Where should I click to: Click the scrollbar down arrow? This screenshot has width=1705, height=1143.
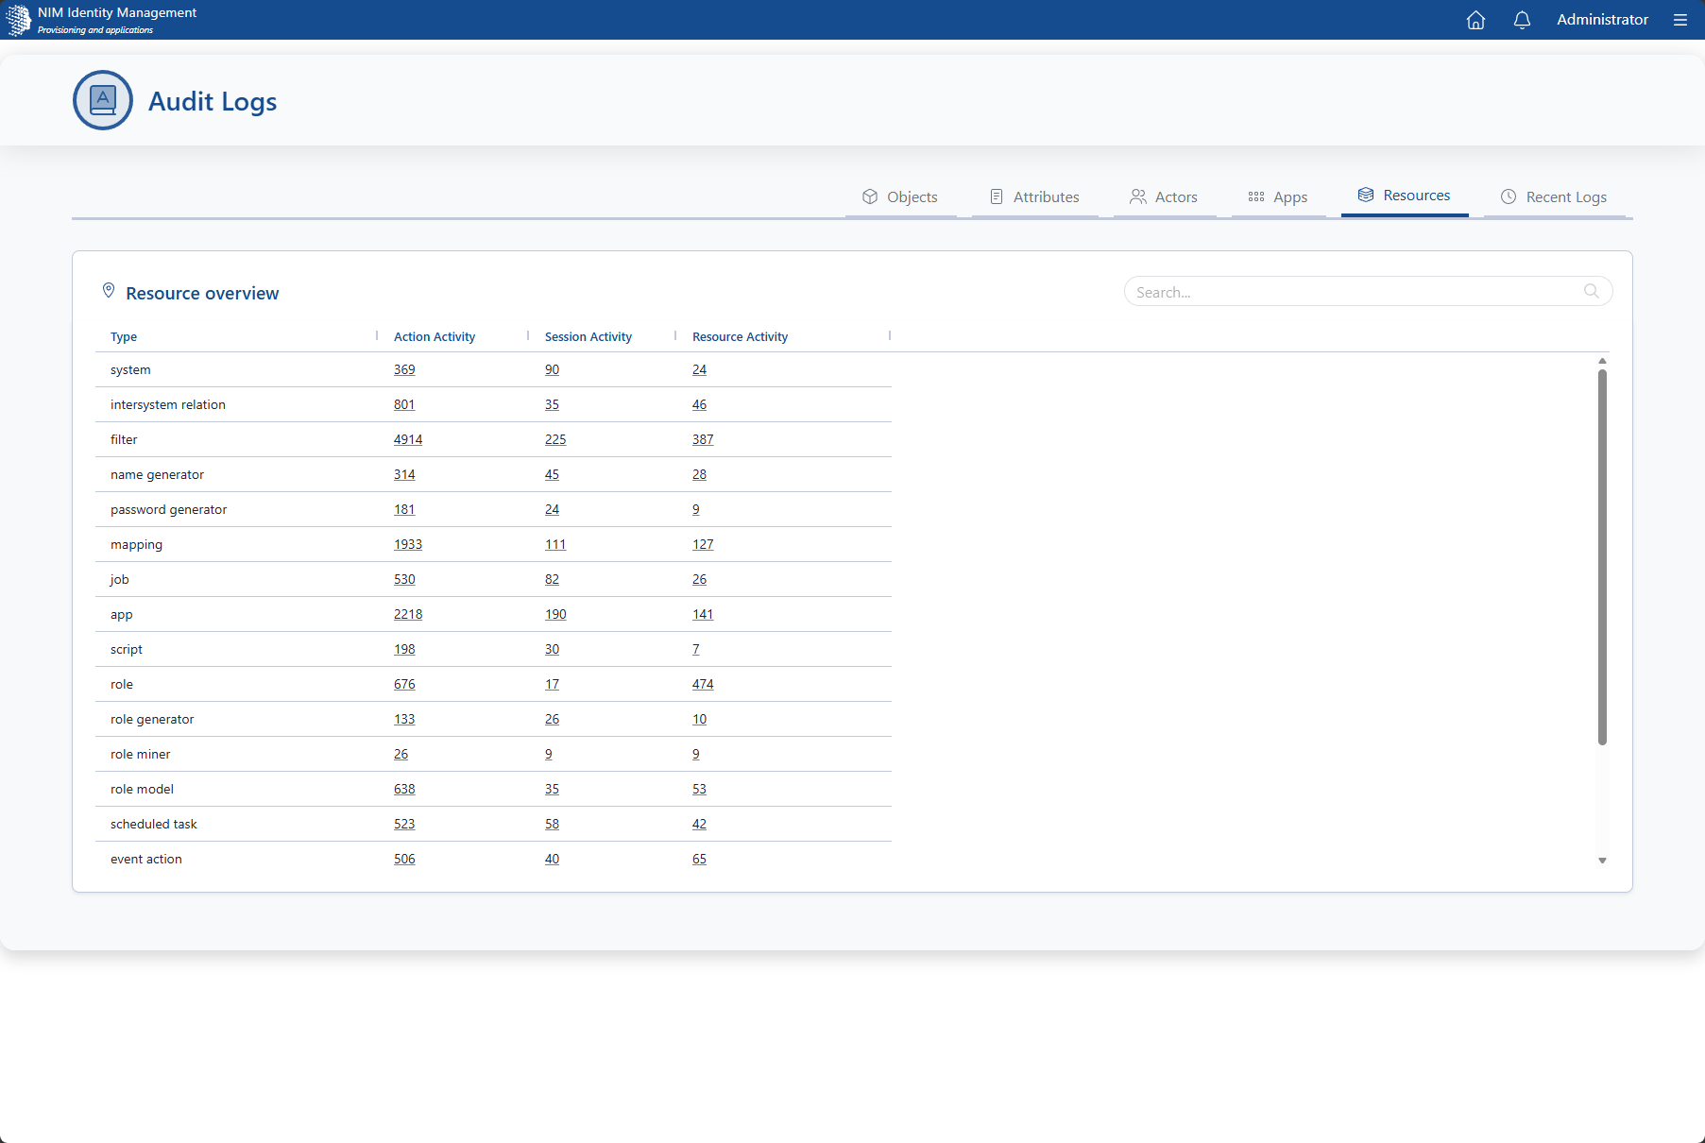coord(1602,861)
